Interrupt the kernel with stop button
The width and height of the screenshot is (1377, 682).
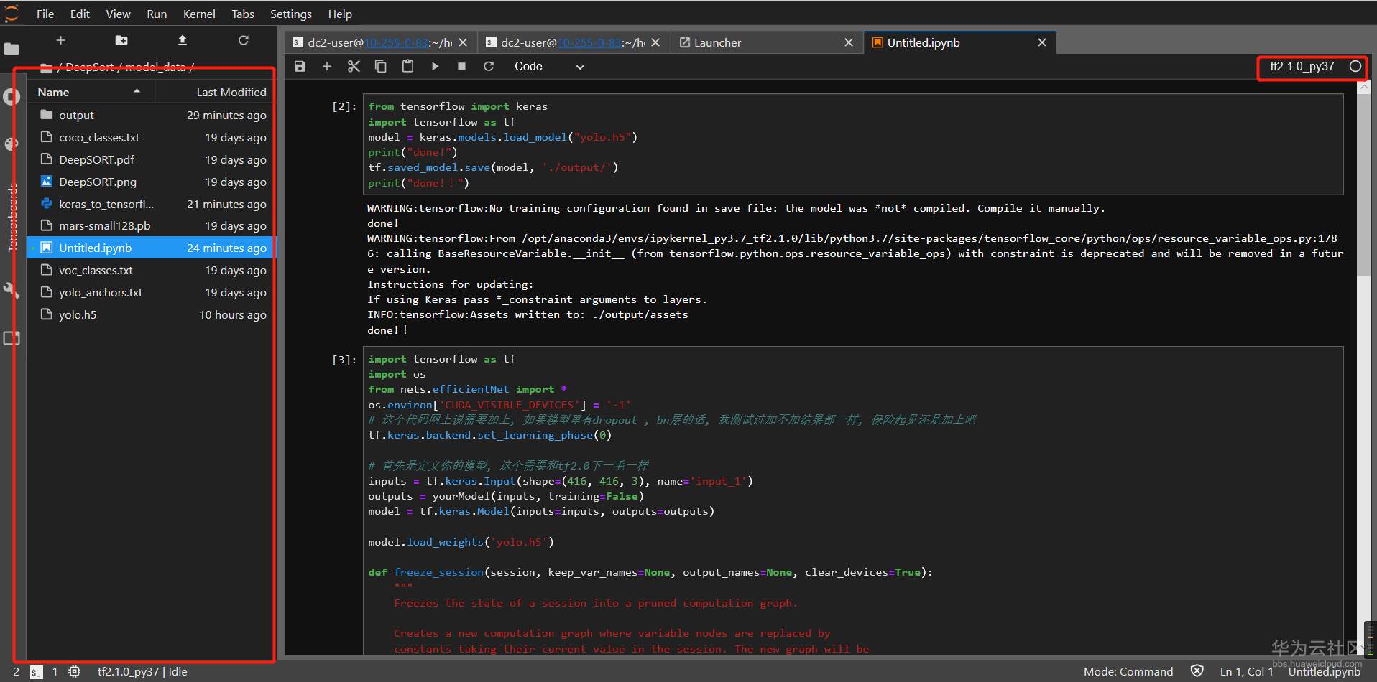tap(461, 66)
